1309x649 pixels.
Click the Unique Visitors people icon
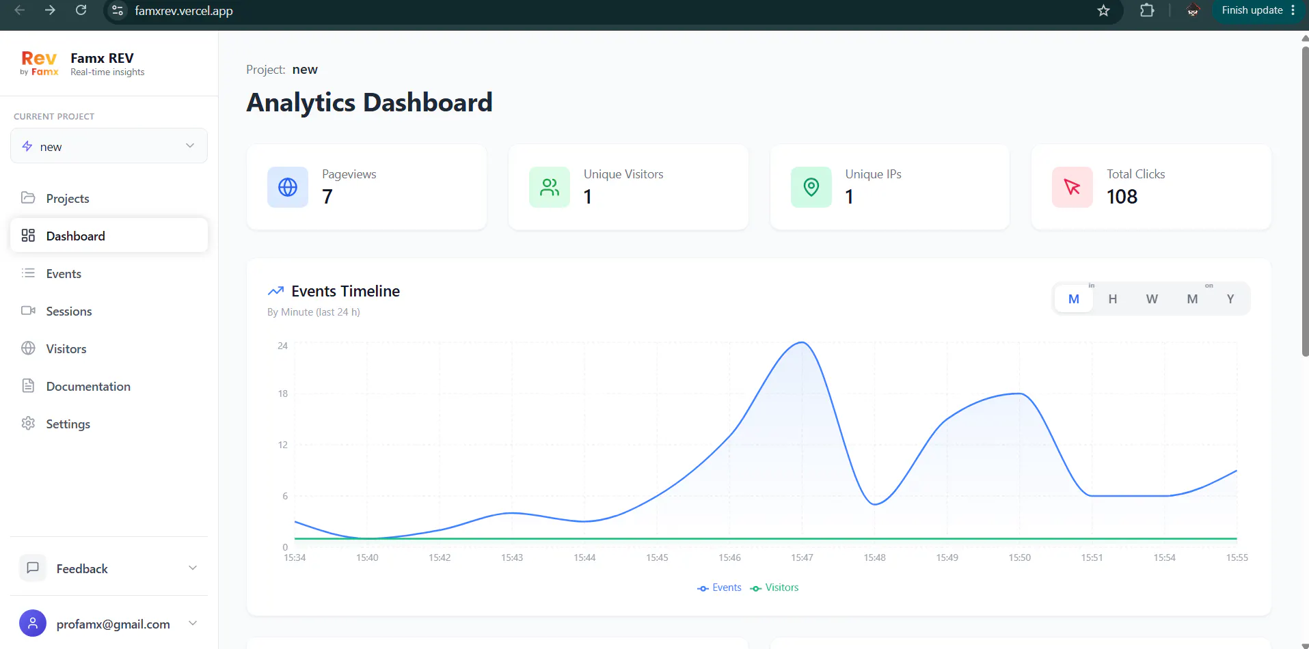point(550,187)
